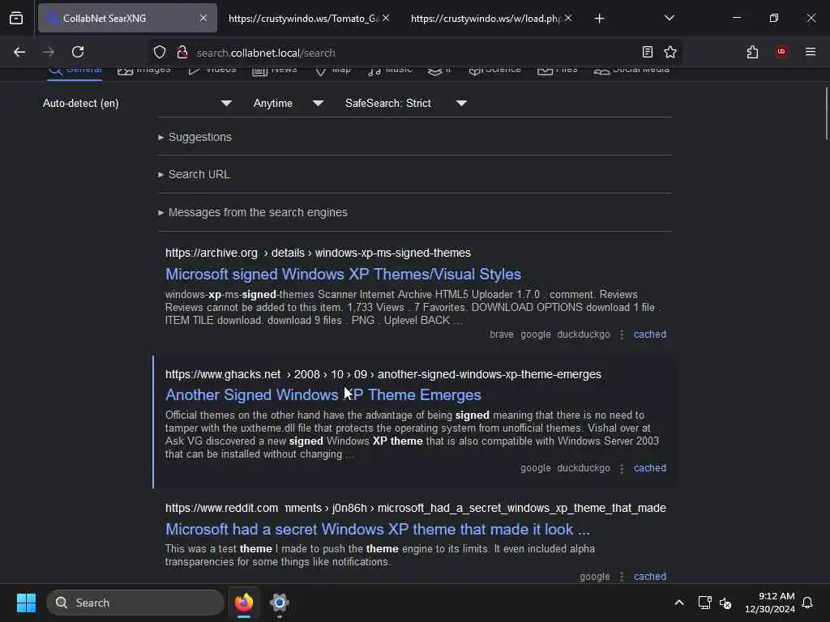Image resolution: width=830 pixels, height=622 pixels.
Task: Close the crustywindo.ws load.php tab
Action: [568, 18]
